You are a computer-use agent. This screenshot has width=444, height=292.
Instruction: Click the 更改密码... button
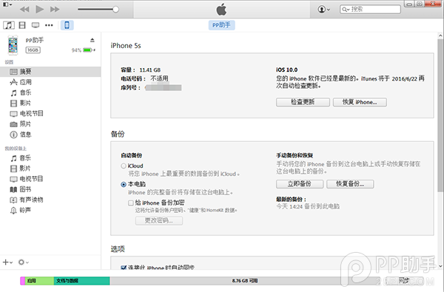pyautogui.click(x=159, y=220)
